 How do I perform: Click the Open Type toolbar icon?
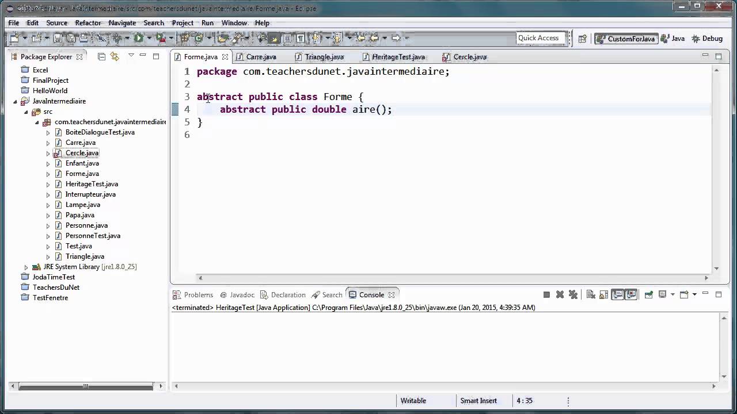coord(222,38)
